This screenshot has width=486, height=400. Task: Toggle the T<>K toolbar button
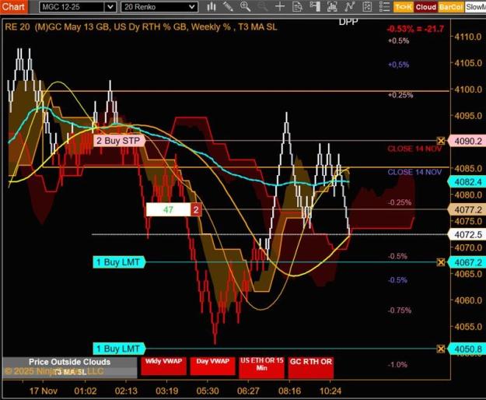point(404,7)
